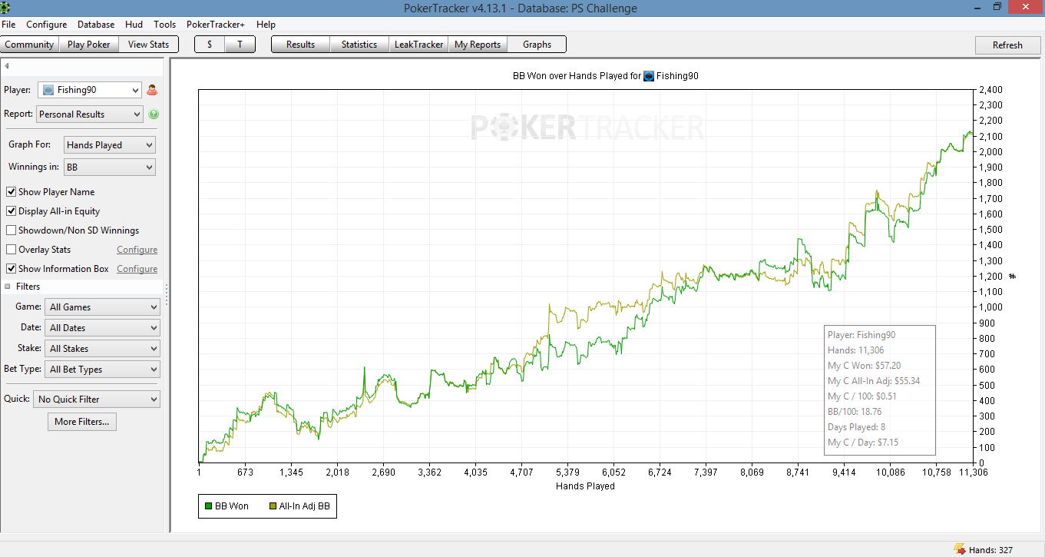Switch to the Community section

pos(30,45)
